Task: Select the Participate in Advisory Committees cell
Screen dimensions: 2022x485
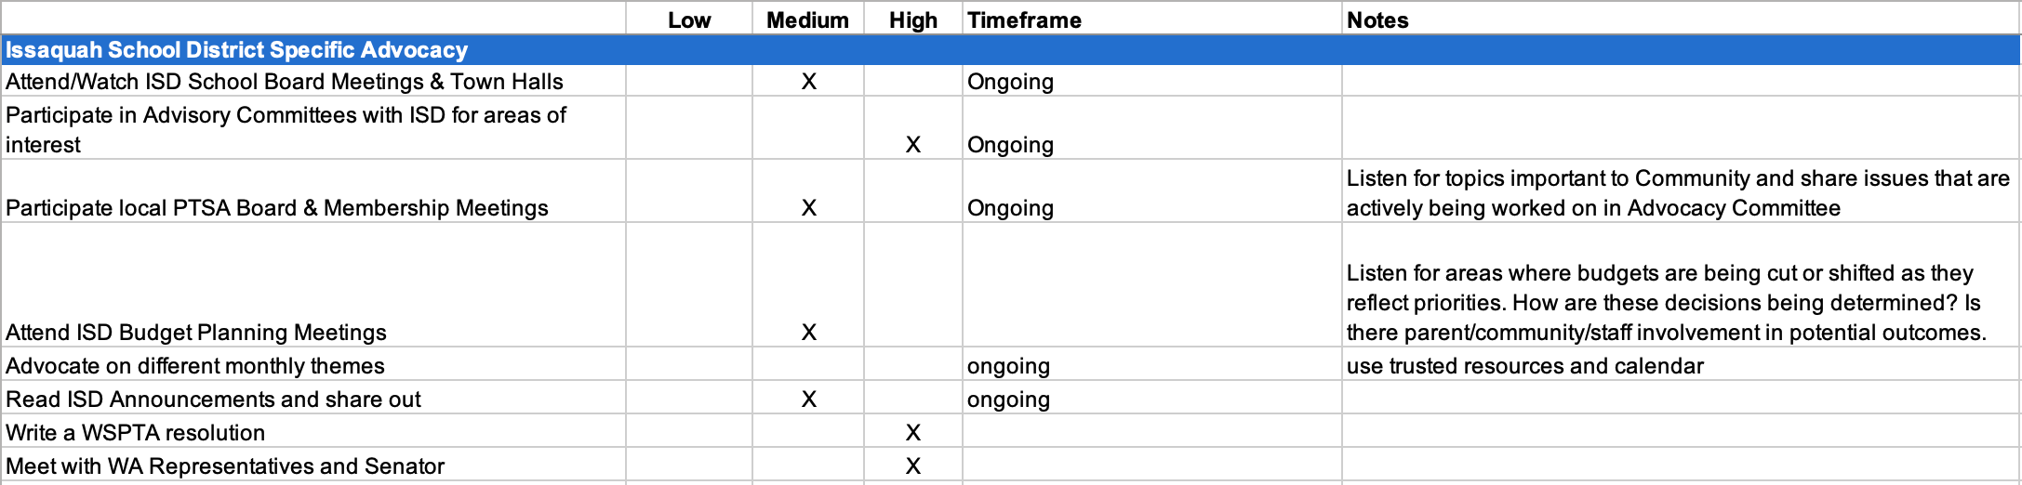Action: click(x=313, y=128)
